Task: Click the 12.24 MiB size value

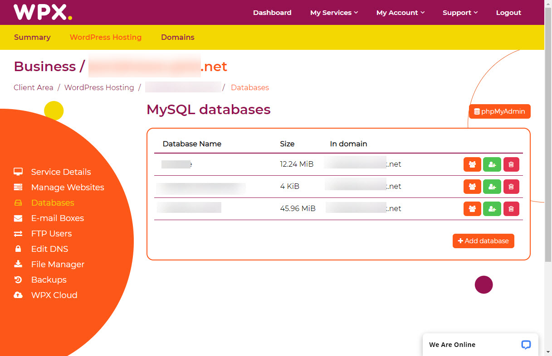Action: coord(297,164)
